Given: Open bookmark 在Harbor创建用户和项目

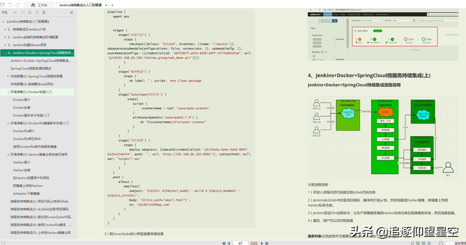Looking at the screenshot, I should click(31, 178).
